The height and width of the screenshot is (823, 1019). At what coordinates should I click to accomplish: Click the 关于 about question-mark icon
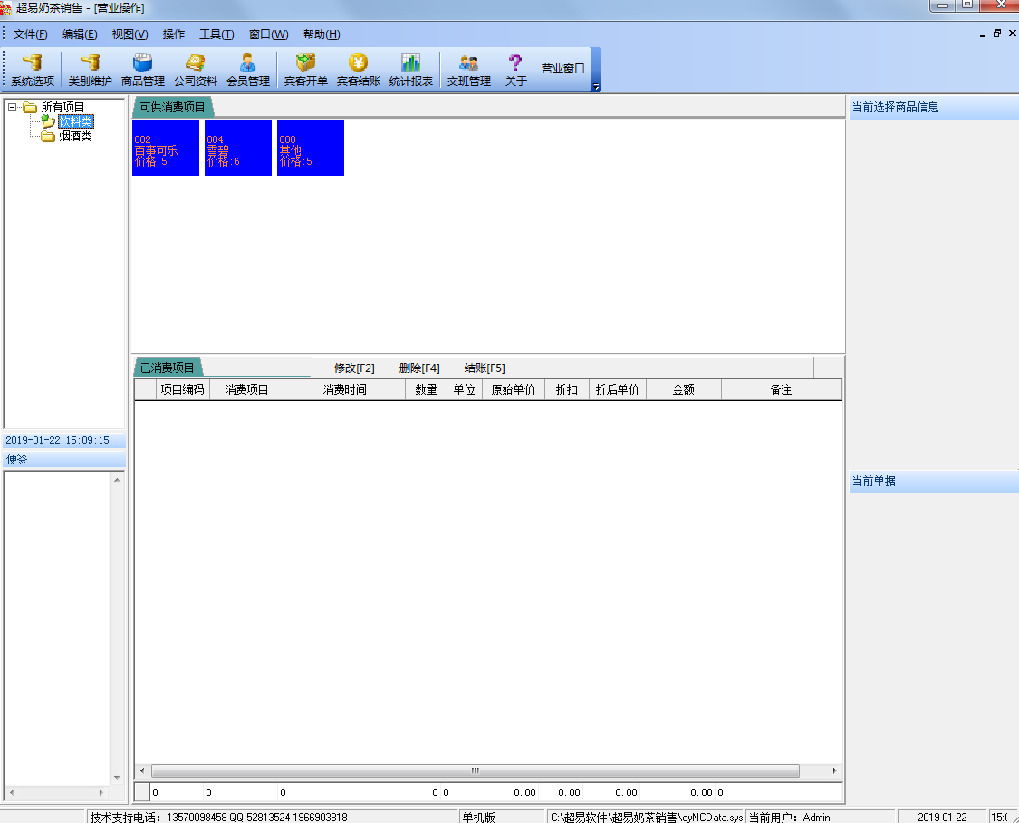point(515,71)
